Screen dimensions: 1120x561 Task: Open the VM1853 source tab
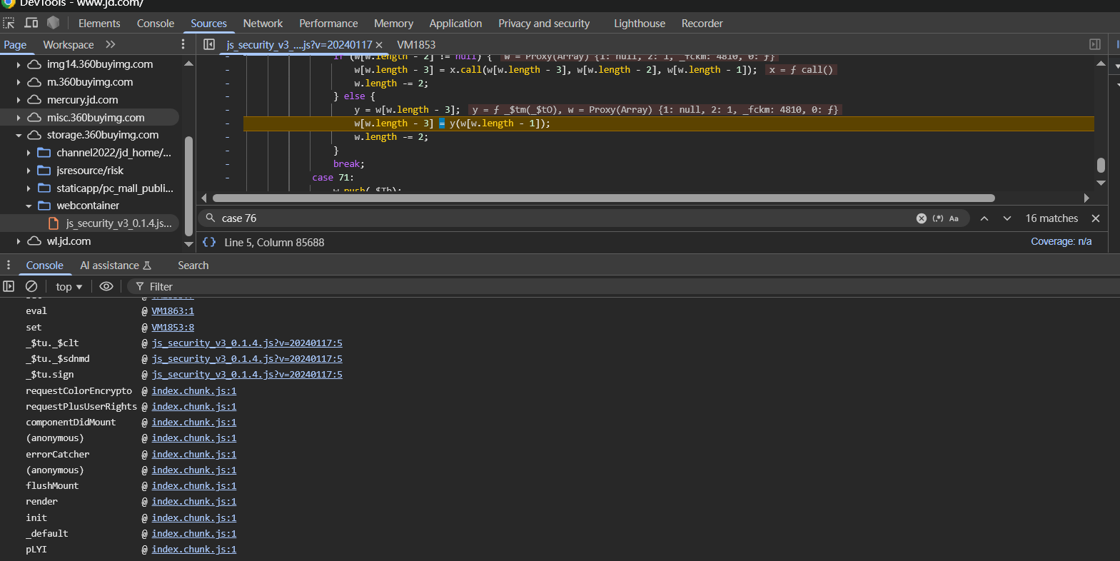(x=416, y=44)
